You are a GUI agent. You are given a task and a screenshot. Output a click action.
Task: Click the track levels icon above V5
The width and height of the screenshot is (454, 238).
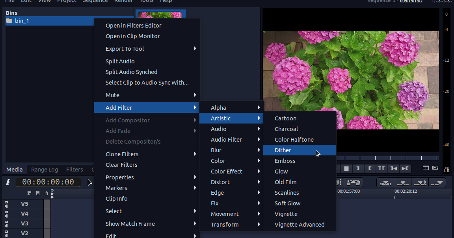(29, 193)
